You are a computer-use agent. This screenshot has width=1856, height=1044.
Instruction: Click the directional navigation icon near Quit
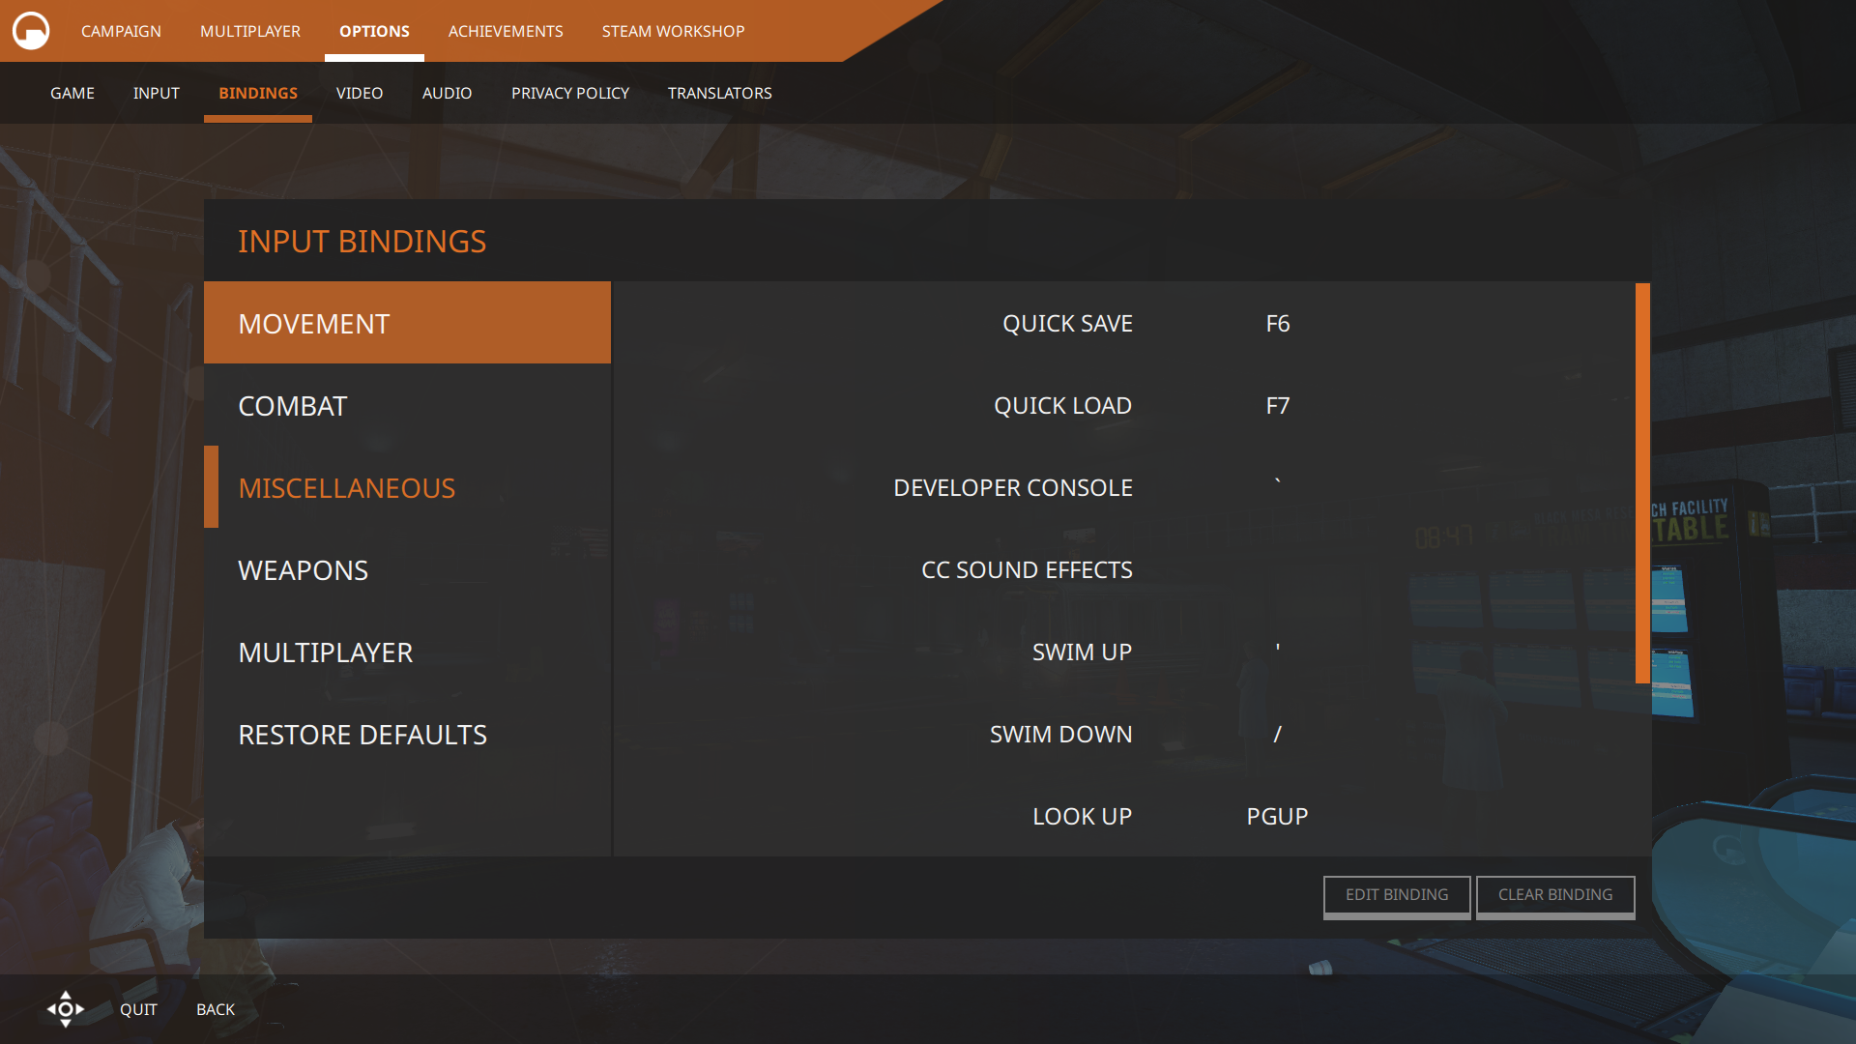(x=66, y=1009)
